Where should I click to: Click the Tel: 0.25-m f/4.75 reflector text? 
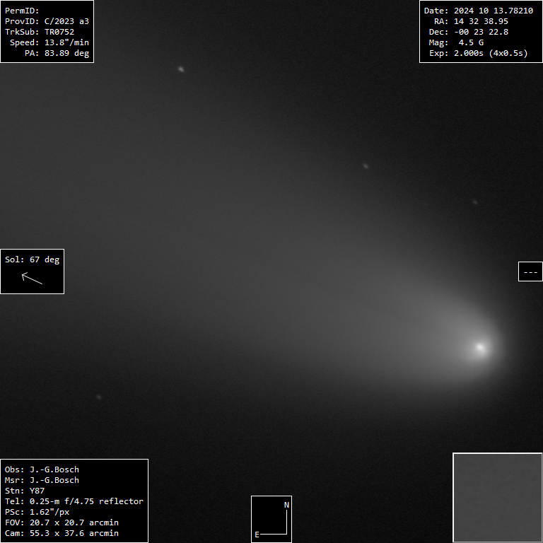coord(74,501)
